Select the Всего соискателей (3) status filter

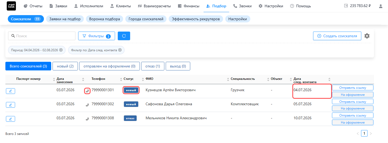28,66
